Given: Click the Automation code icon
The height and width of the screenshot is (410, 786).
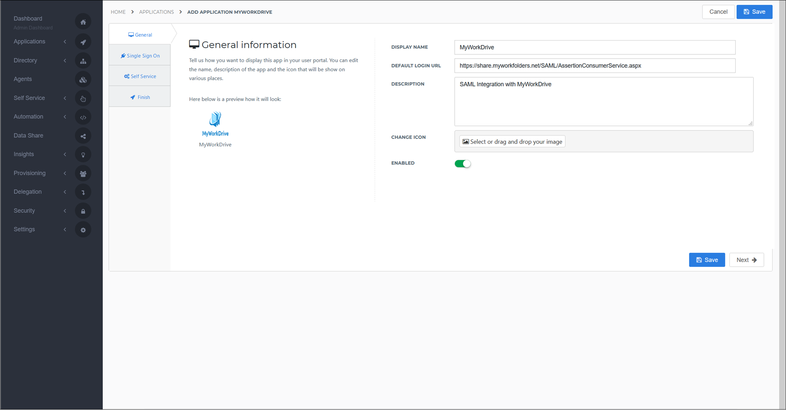Looking at the screenshot, I should click(83, 117).
